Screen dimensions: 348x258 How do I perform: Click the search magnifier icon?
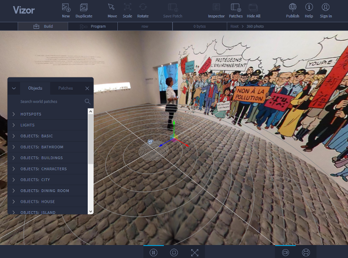87,102
